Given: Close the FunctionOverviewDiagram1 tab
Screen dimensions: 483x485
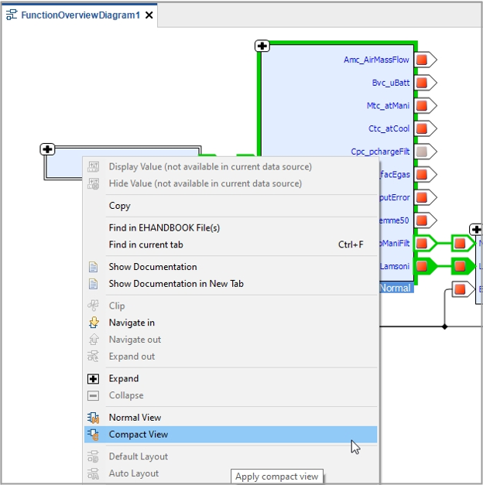Looking at the screenshot, I should pos(149,15).
